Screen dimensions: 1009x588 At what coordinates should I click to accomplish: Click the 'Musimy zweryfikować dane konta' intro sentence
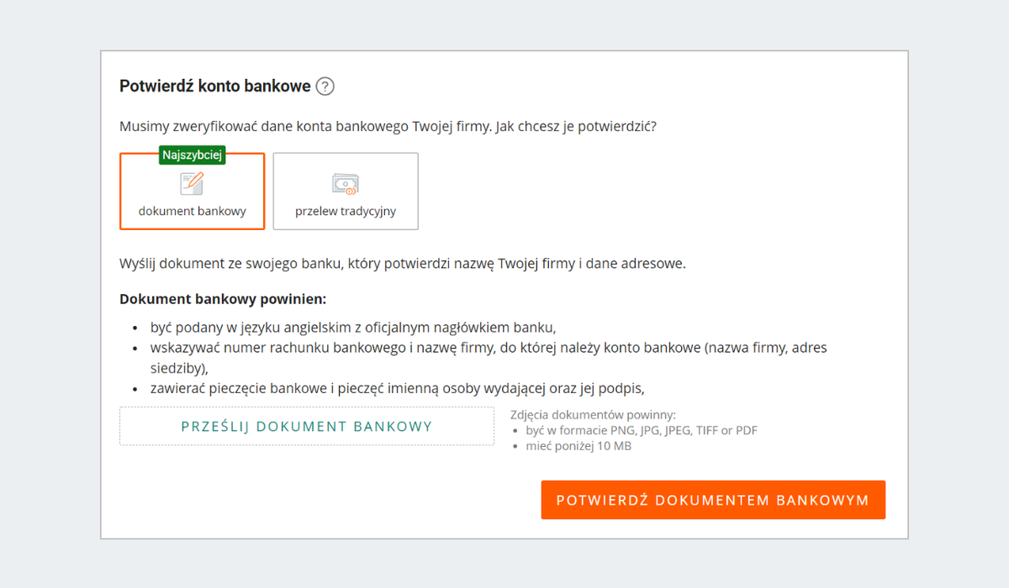coord(388,127)
